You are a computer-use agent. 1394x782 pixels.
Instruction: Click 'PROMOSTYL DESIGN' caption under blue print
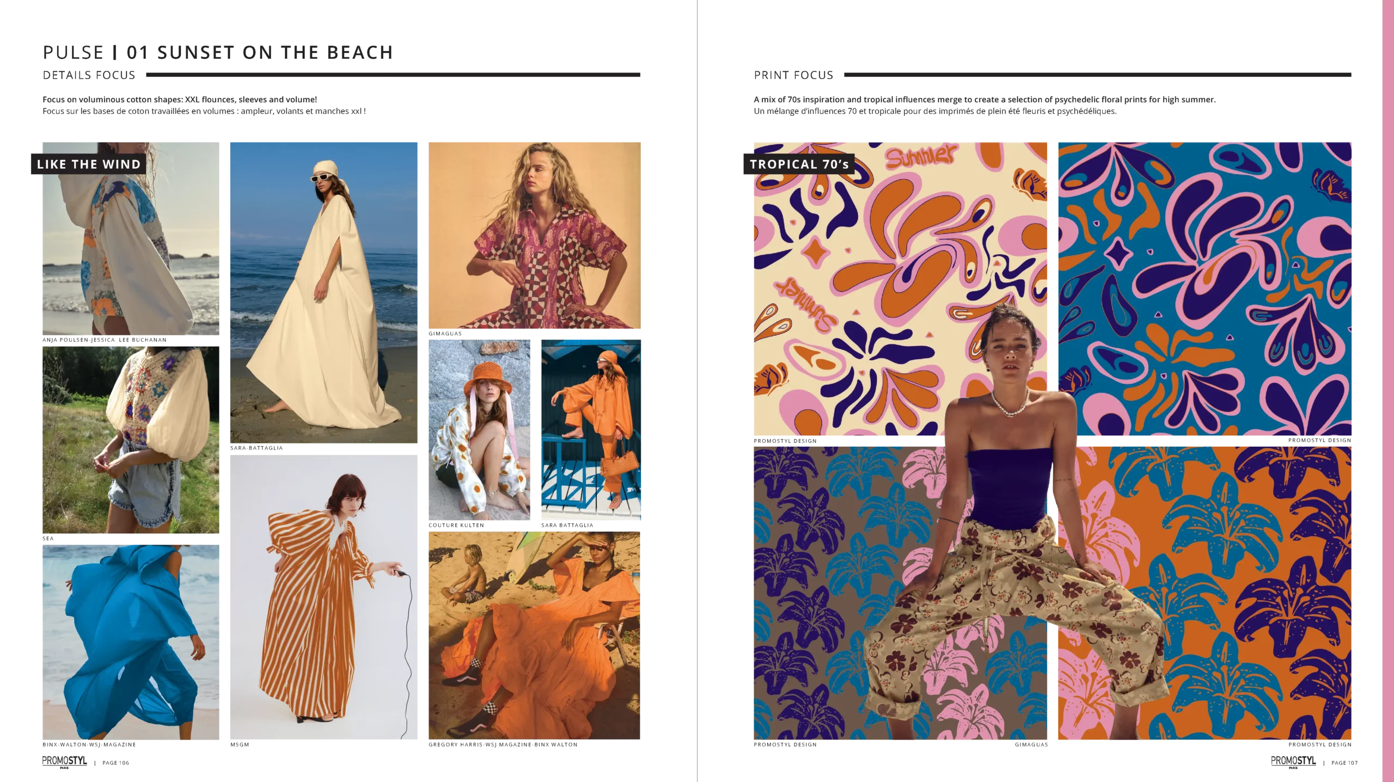click(x=1320, y=440)
